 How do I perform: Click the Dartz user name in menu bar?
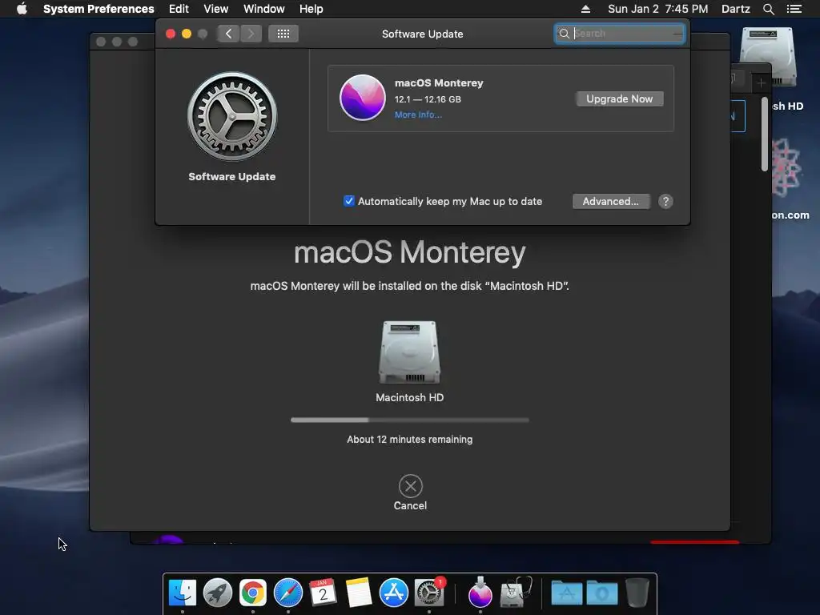pyautogui.click(x=735, y=9)
